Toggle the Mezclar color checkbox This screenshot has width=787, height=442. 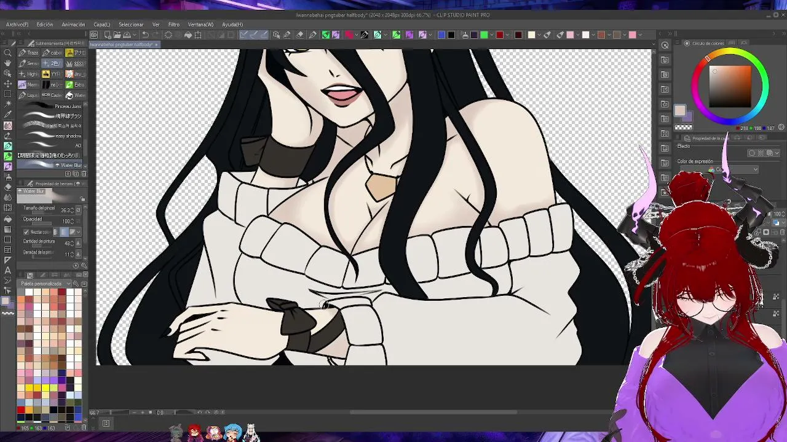[x=26, y=232]
